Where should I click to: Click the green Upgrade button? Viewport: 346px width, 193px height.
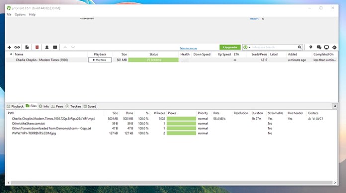tap(230, 47)
